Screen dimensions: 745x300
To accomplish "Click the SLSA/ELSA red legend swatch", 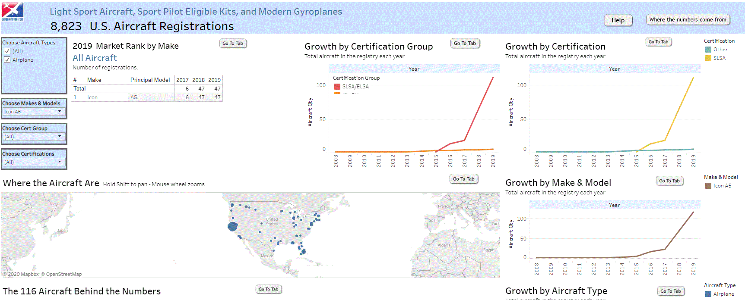I will coord(337,87).
